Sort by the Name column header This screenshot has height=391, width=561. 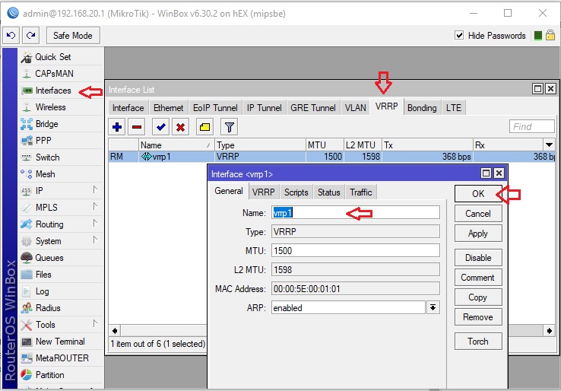[x=176, y=145]
